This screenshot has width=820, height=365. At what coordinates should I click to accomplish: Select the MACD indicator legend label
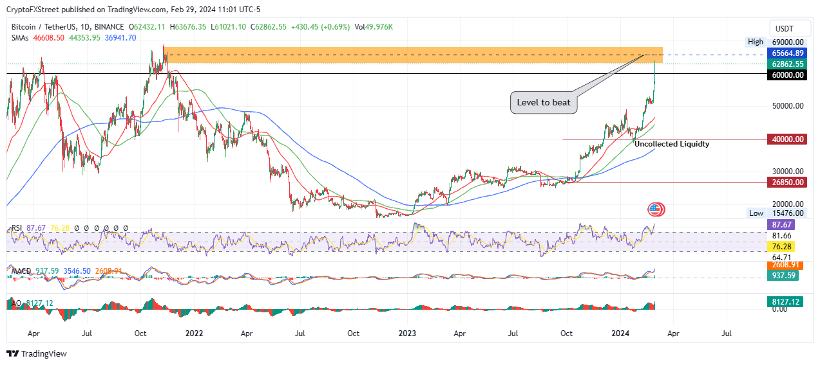[x=21, y=272]
